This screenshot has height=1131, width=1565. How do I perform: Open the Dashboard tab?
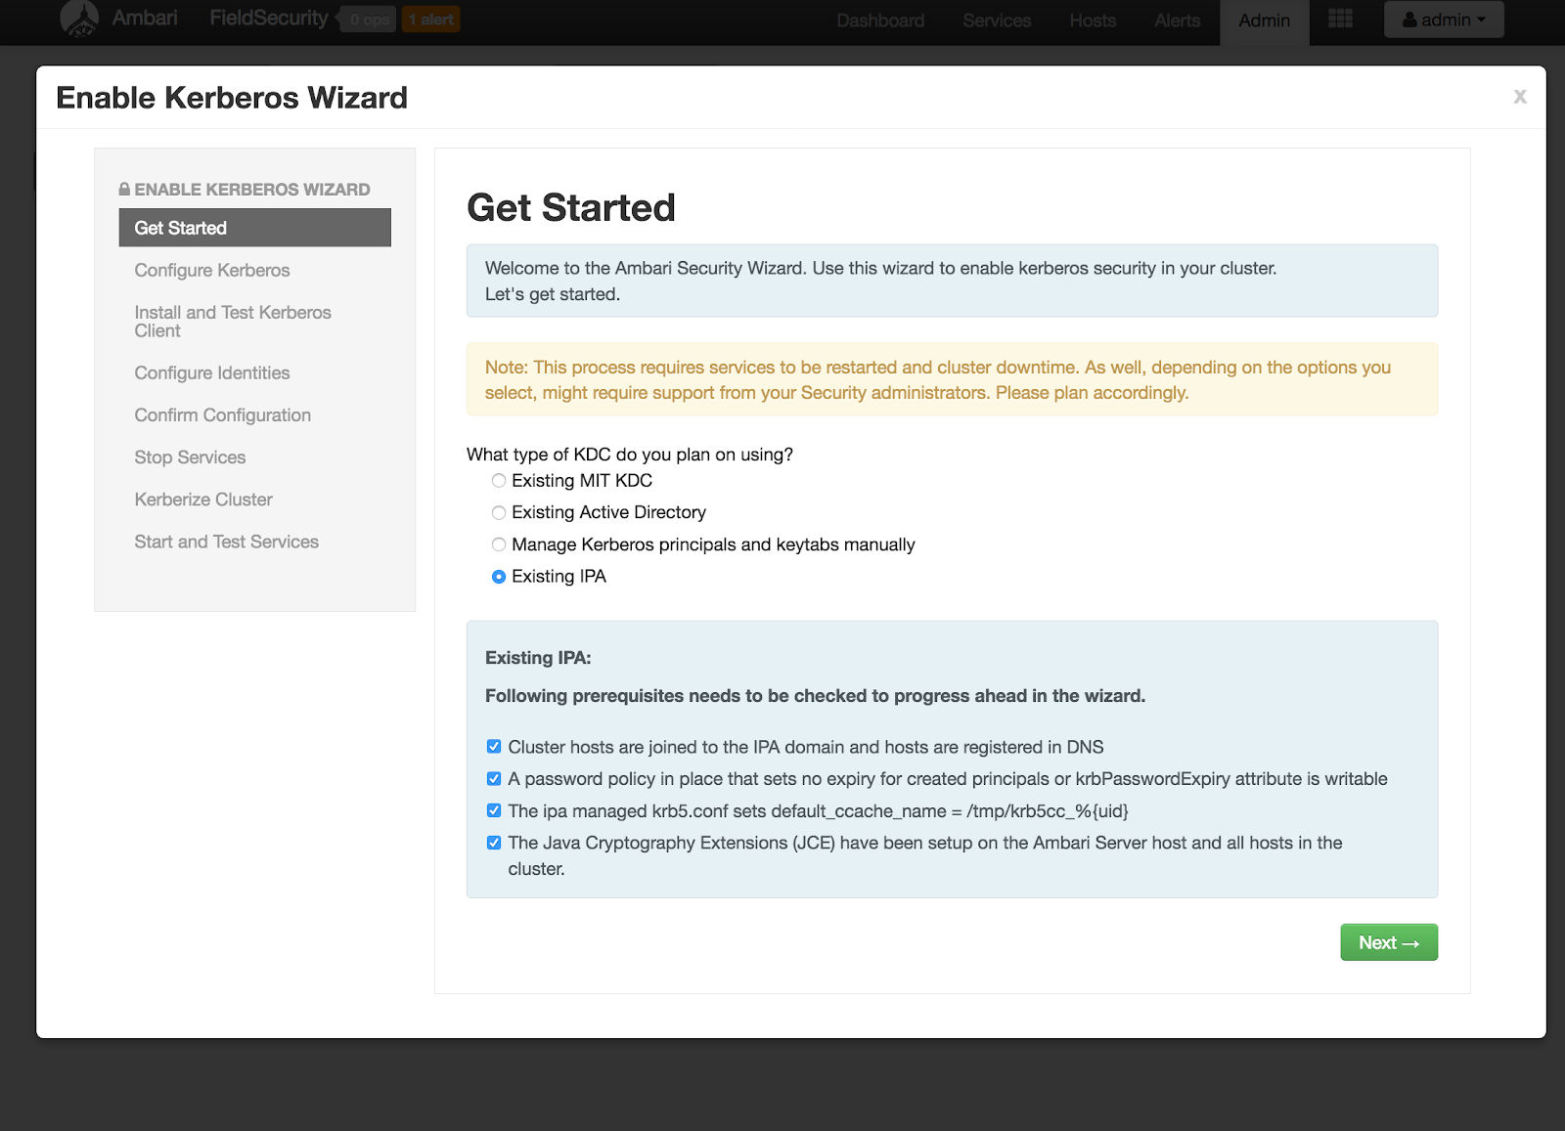880,21
